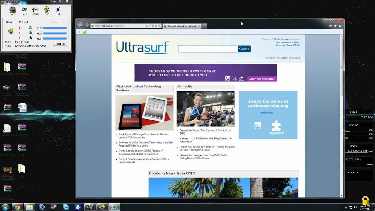Viewport: 375px width, 211px height.
Task: Show hidden system tray icons
Action: pos(346,207)
